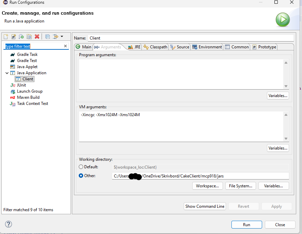302x234 pixels.
Task: Click VM arguments scroll up arrow
Action: tap(286, 115)
